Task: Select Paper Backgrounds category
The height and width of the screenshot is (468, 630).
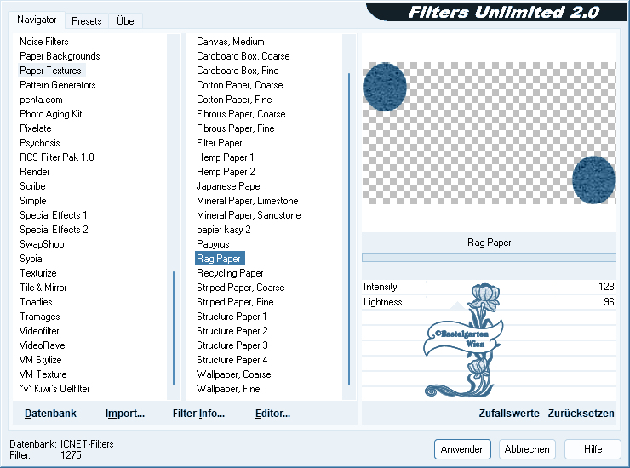Action: (x=60, y=56)
